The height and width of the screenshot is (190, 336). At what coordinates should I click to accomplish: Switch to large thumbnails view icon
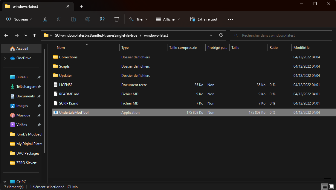[x=331, y=187]
